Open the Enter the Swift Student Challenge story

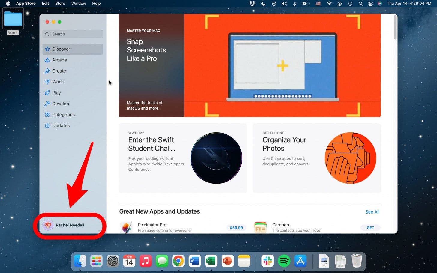[x=182, y=158]
